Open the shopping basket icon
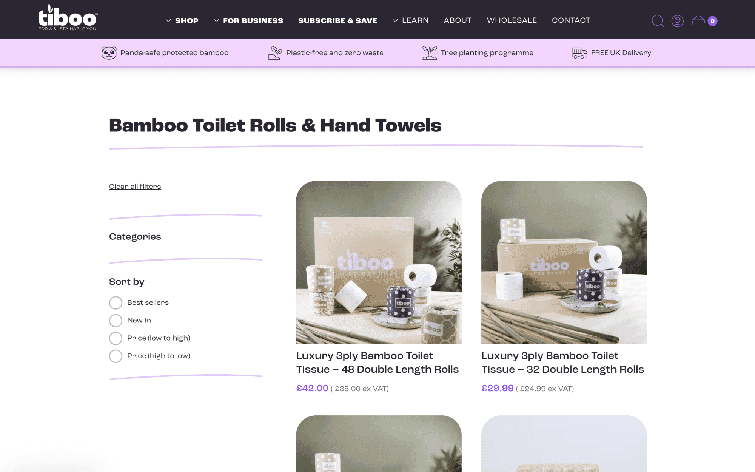Viewport: 755px width, 472px height. pyautogui.click(x=698, y=21)
